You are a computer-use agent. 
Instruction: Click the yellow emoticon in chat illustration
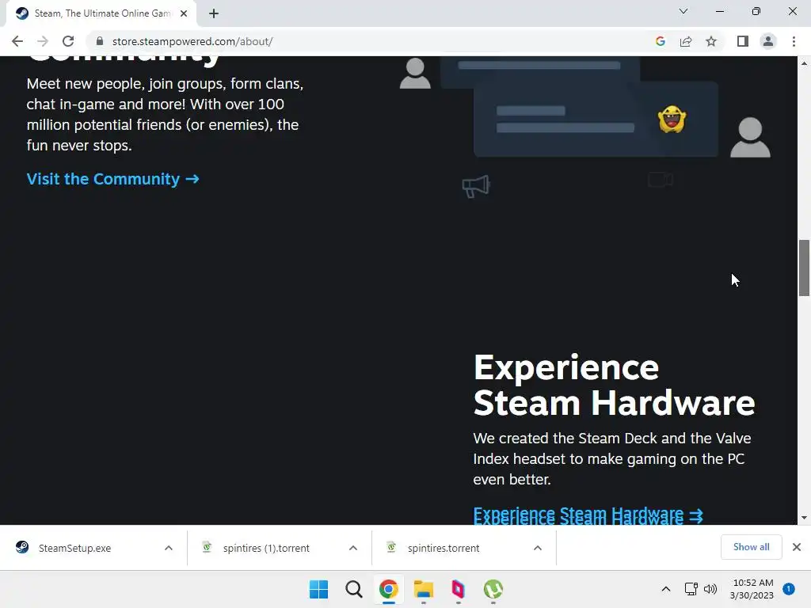[672, 119]
